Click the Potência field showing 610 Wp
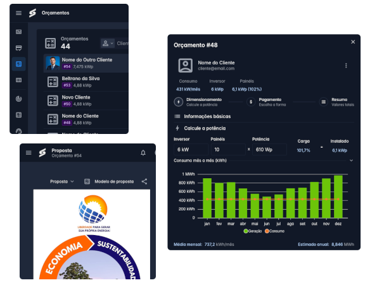The height and width of the screenshot is (285, 370). pyautogui.click(x=269, y=149)
